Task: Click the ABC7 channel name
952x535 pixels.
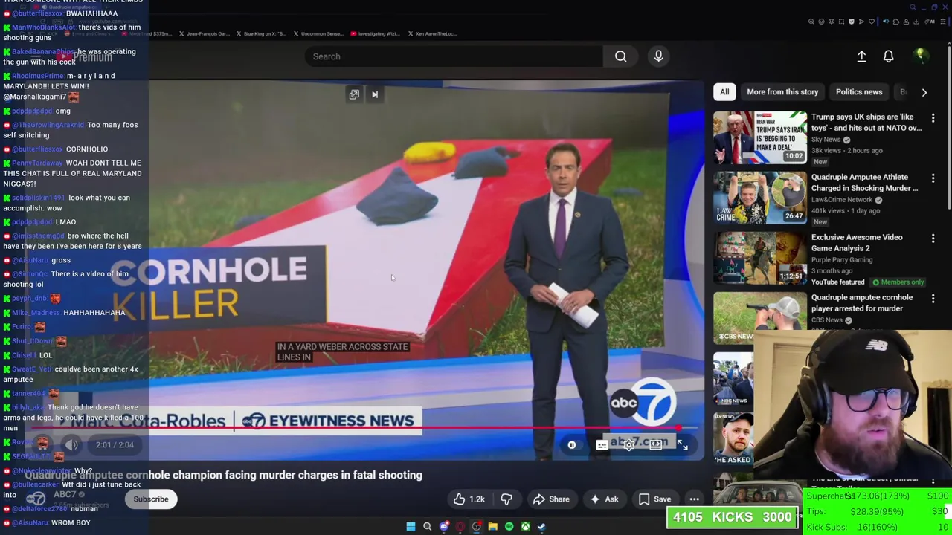Action: (65, 494)
